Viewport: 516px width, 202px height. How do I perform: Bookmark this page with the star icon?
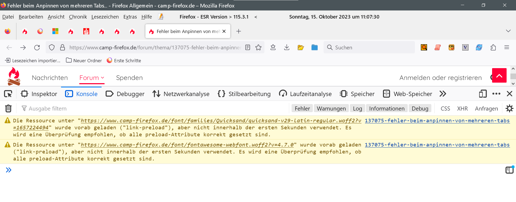(x=259, y=47)
